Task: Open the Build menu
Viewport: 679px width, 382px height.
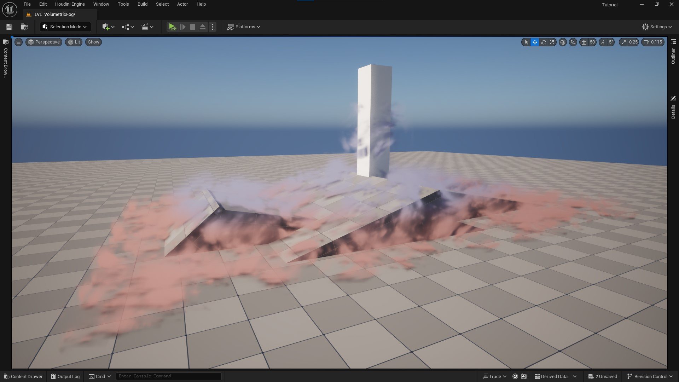Action: [x=142, y=4]
